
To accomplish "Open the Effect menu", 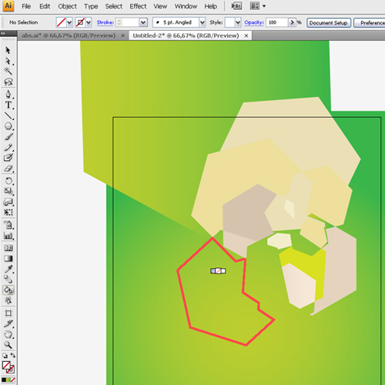I will tap(138, 6).
